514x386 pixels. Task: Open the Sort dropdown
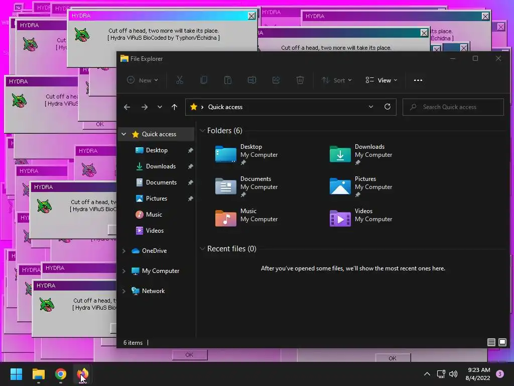(337, 80)
